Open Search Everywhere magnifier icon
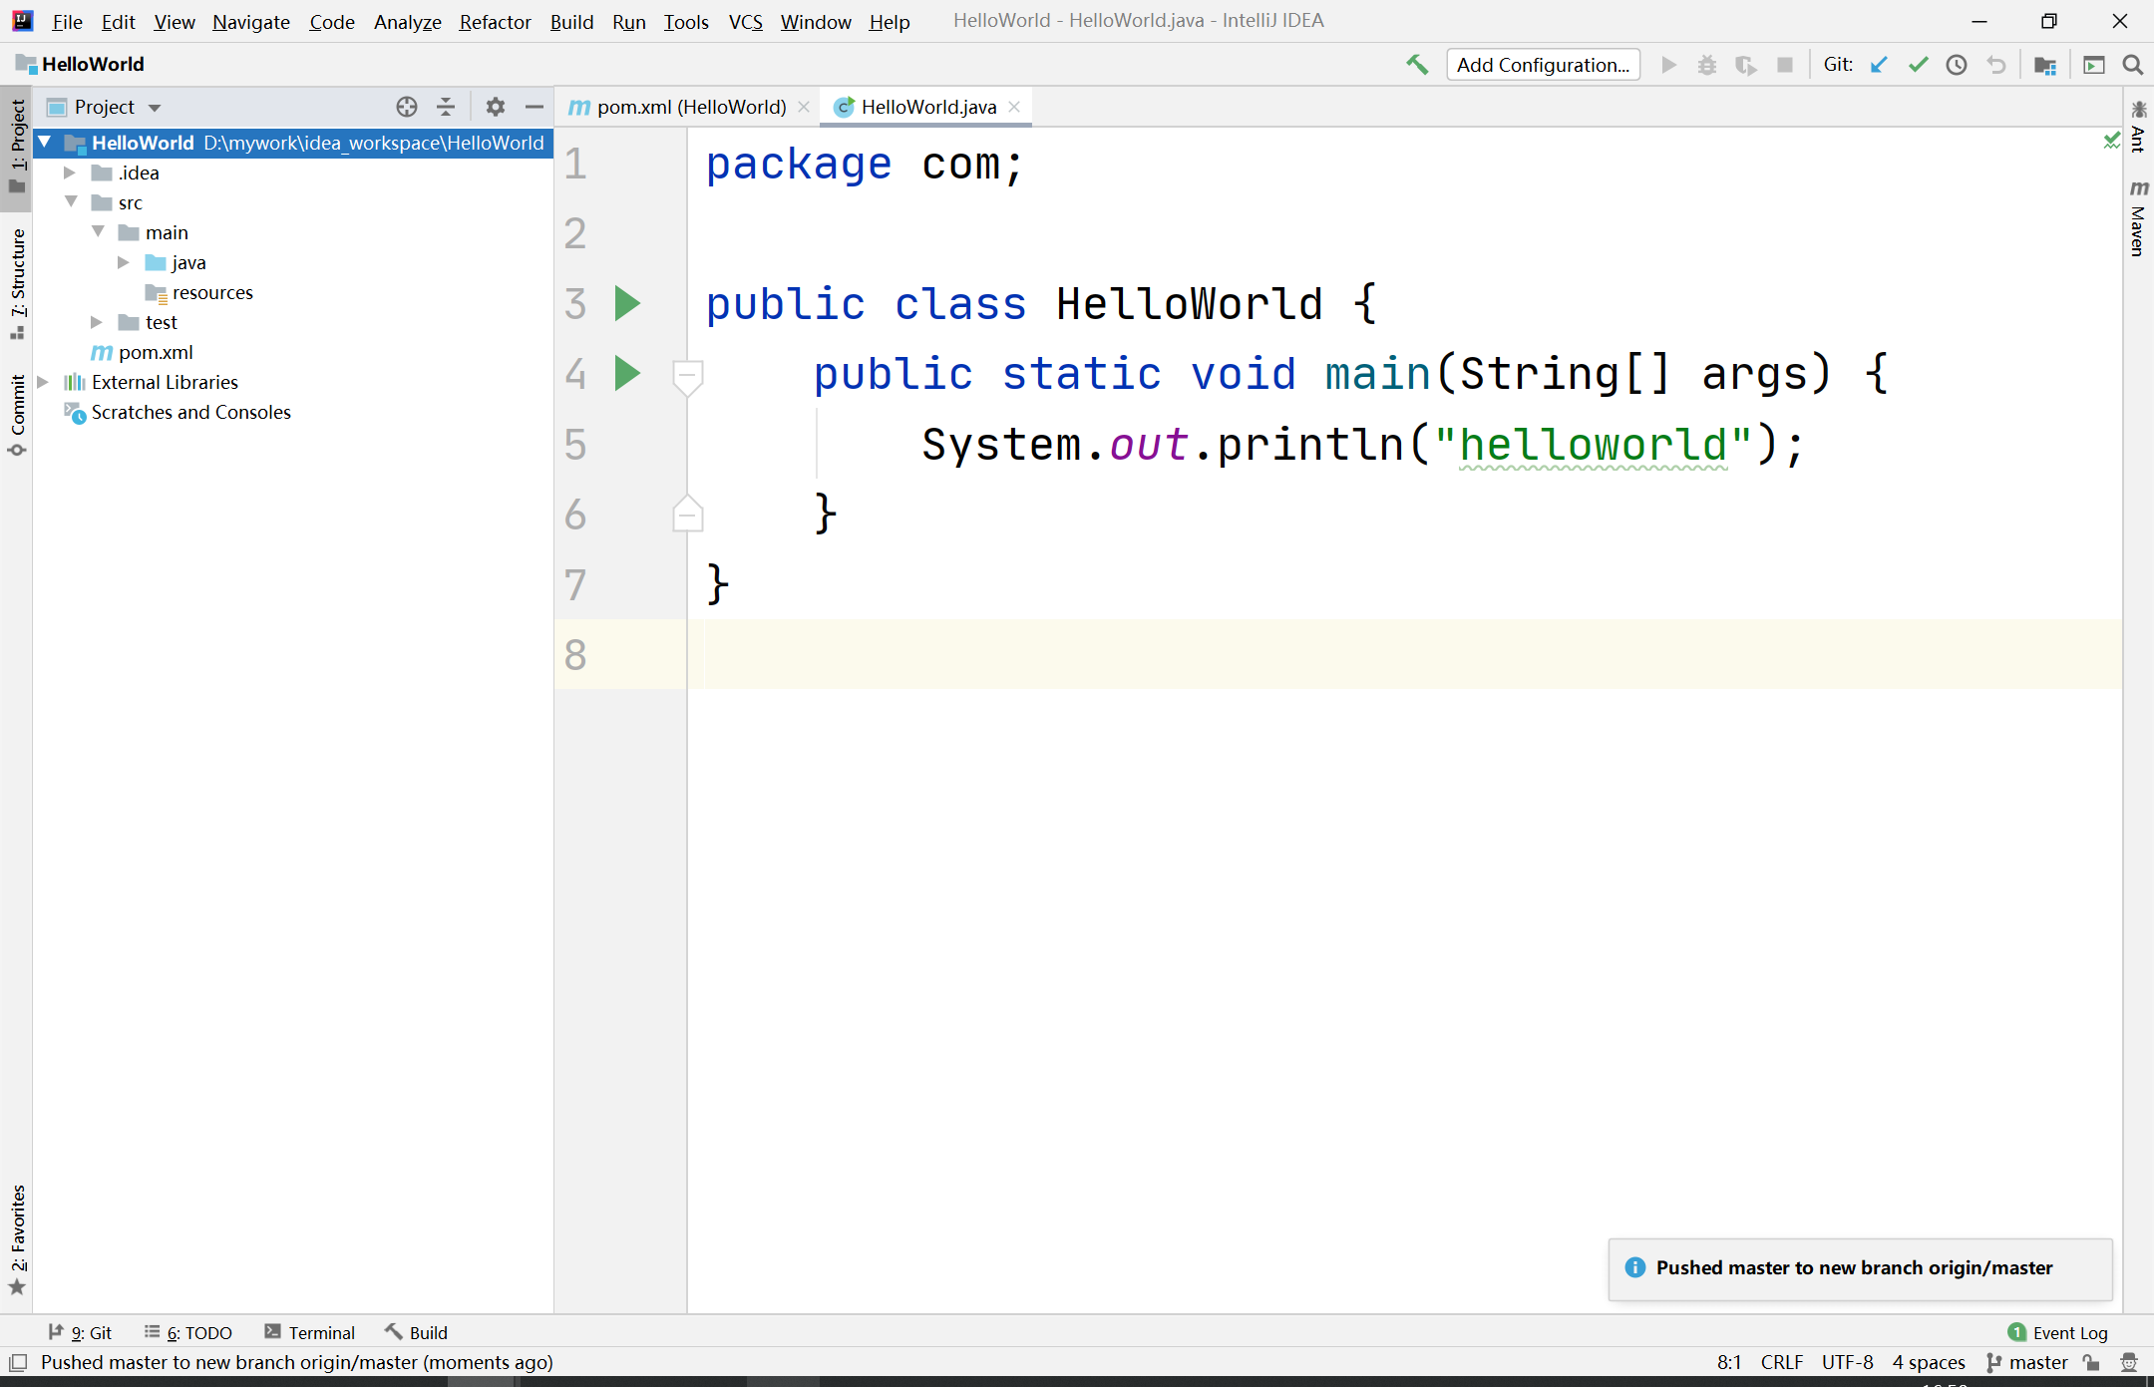The image size is (2154, 1387). (x=2133, y=65)
